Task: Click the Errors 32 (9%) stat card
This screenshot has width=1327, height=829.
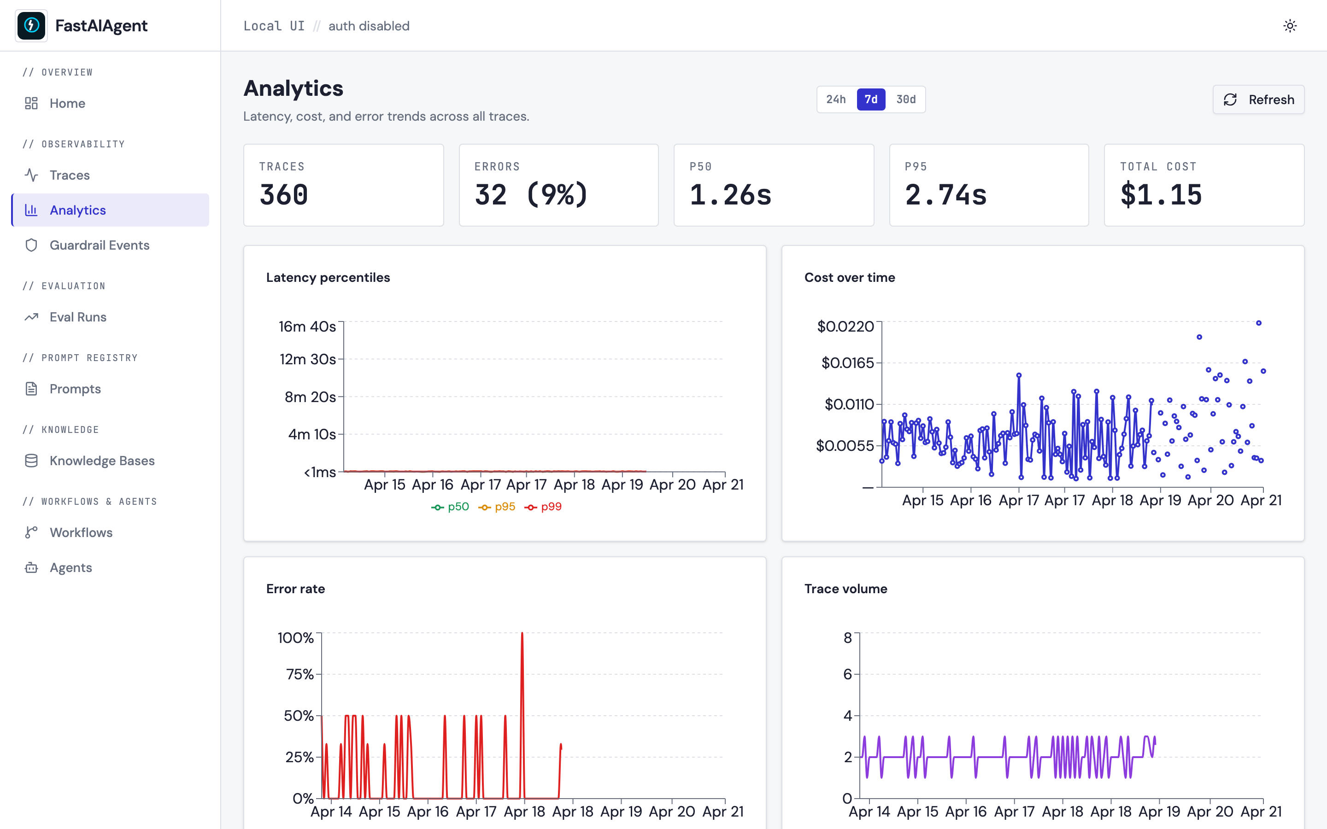Action: coord(559,185)
